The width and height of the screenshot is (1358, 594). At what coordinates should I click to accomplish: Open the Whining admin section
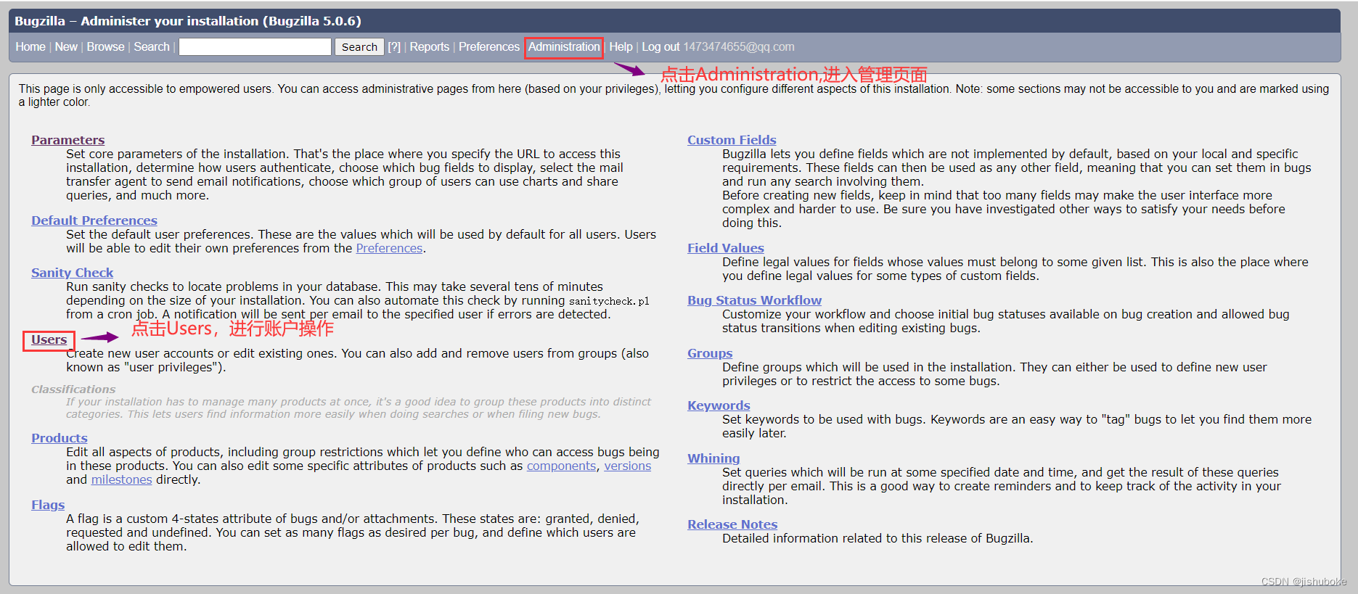[713, 458]
